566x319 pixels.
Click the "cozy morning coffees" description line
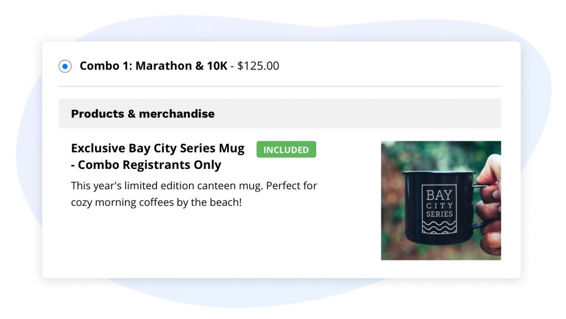pos(156,202)
